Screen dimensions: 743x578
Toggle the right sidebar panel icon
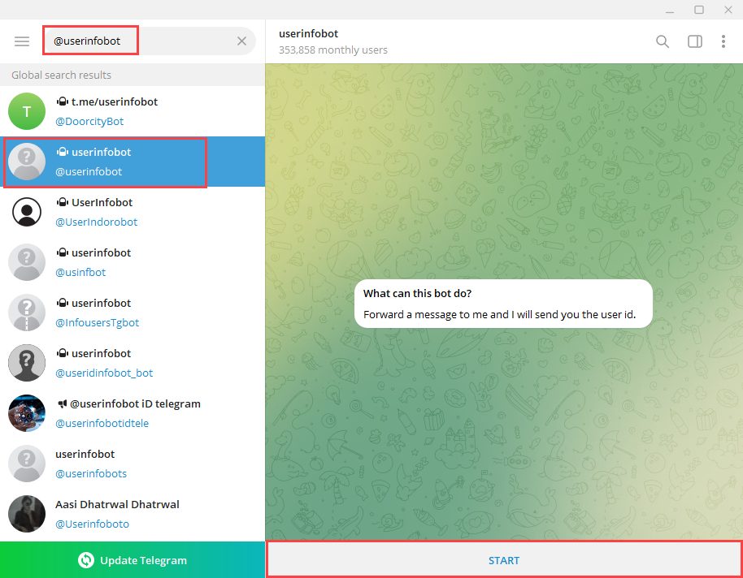tap(695, 41)
